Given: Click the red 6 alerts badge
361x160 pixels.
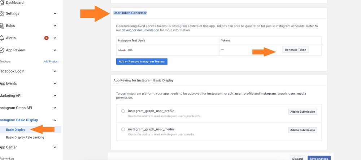Looking at the screenshot, I should pyautogui.click(x=46, y=38).
